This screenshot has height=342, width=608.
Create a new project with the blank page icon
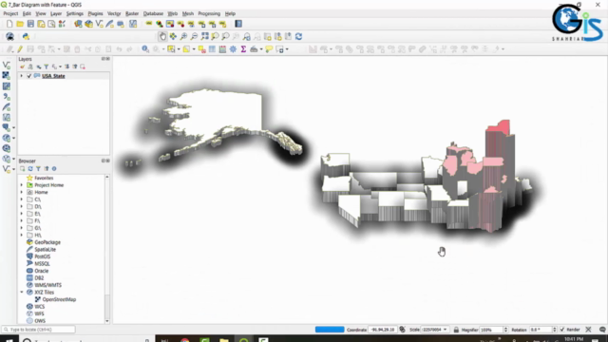pos(9,24)
